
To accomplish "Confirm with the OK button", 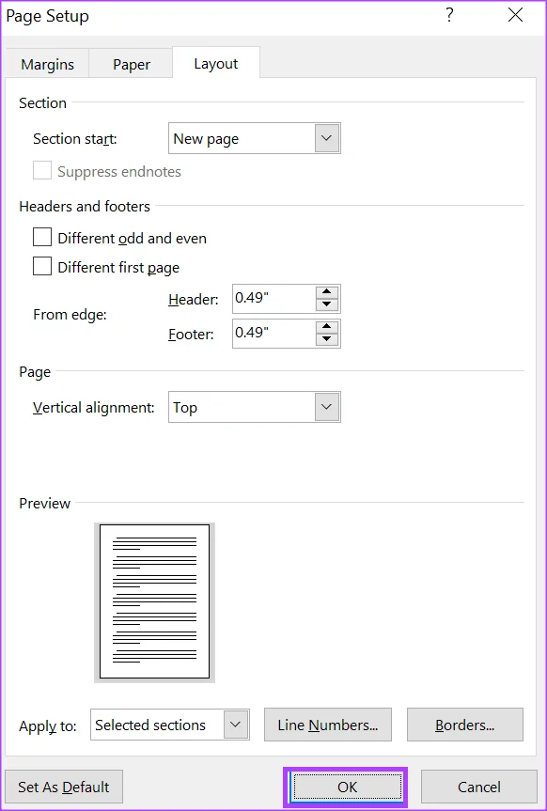I will tap(347, 787).
